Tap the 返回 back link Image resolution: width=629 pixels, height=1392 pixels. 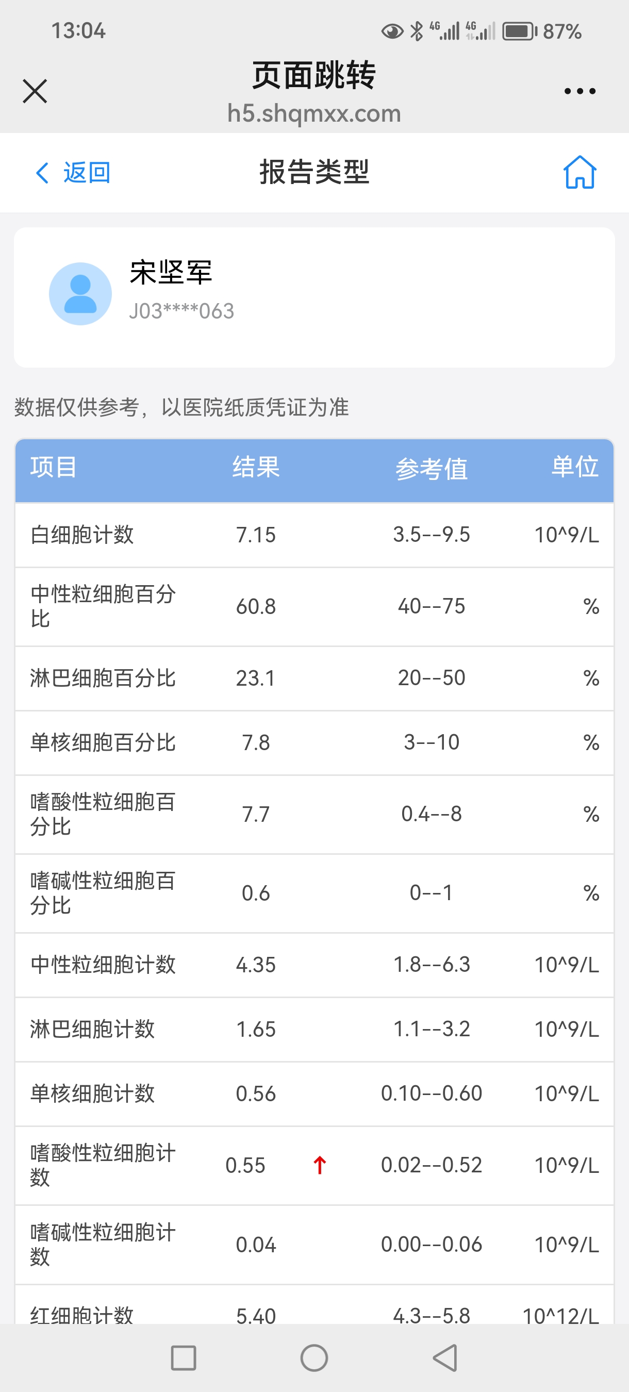pos(87,173)
